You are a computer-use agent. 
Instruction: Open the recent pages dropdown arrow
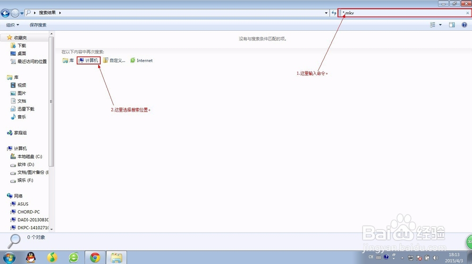tap(22, 13)
